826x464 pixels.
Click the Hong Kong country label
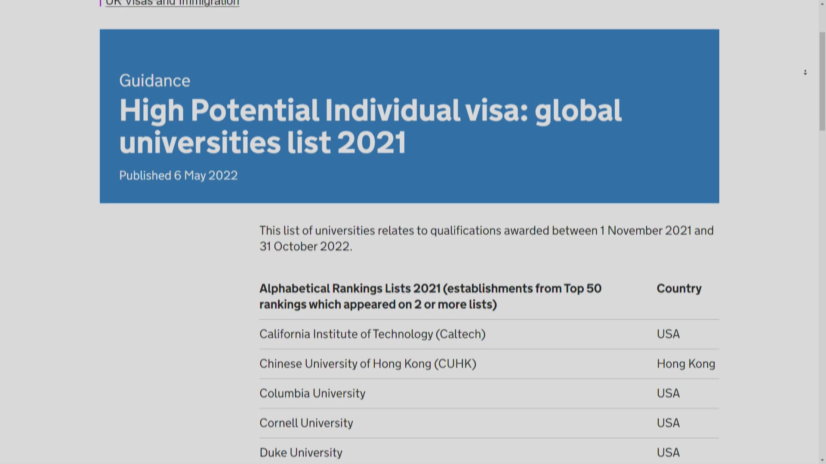click(x=686, y=363)
